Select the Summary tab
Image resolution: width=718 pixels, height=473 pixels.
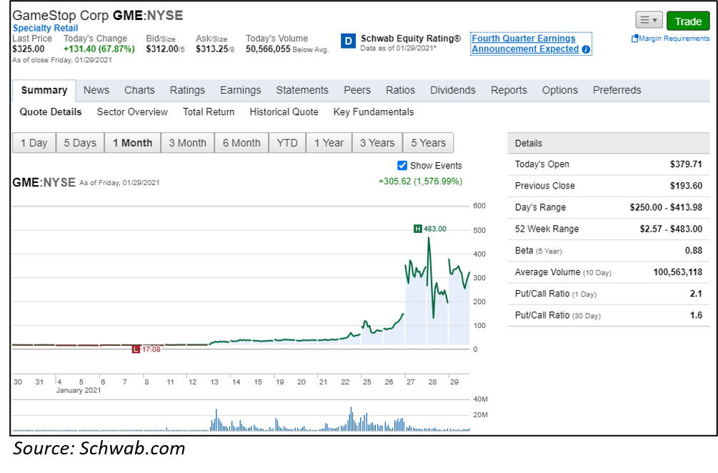click(x=44, y=90)
